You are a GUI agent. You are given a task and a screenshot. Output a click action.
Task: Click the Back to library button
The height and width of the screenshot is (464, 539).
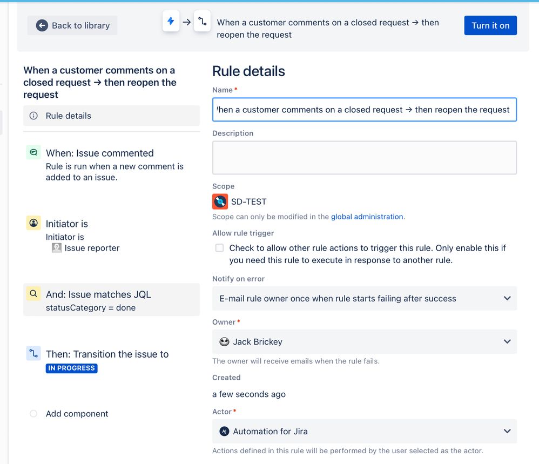(x=72, y=25)
